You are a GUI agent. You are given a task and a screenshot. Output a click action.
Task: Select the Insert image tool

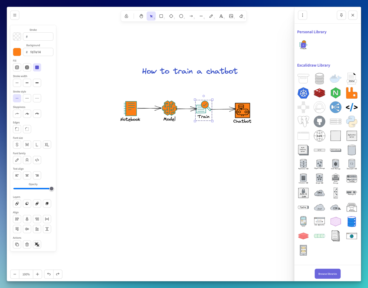tap(231, 16)
